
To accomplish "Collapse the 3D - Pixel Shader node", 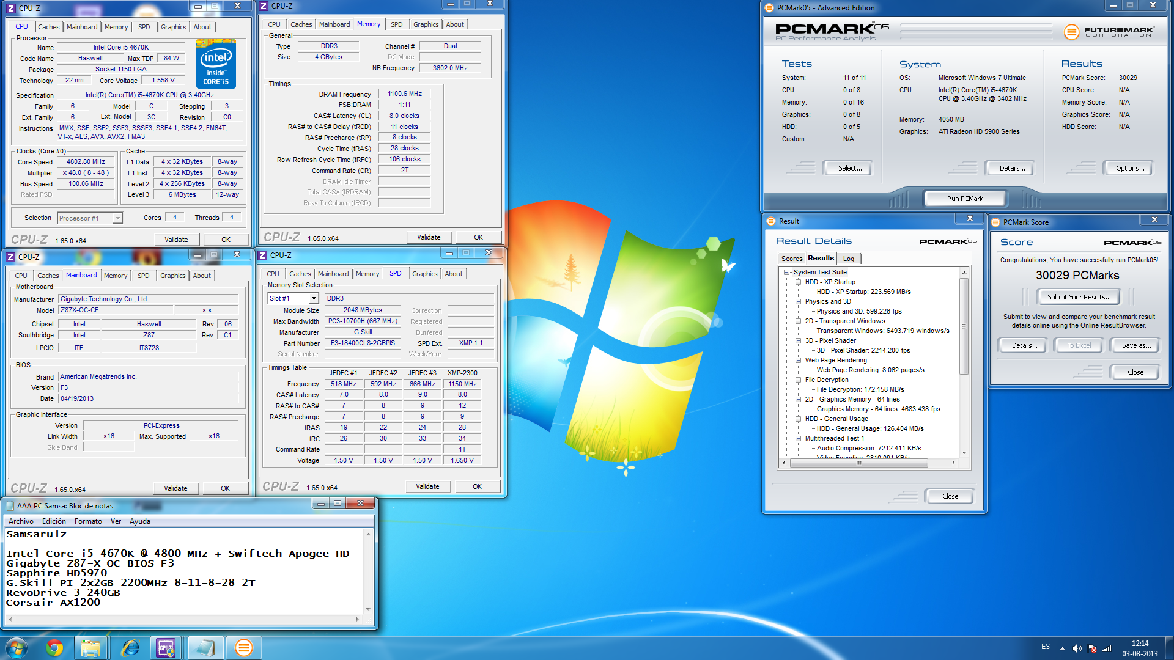I will coord(799,341).
